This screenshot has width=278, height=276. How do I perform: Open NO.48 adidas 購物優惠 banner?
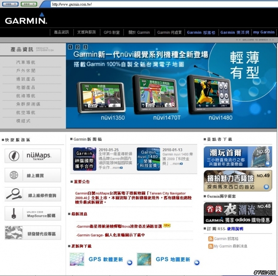pos(238,213)
